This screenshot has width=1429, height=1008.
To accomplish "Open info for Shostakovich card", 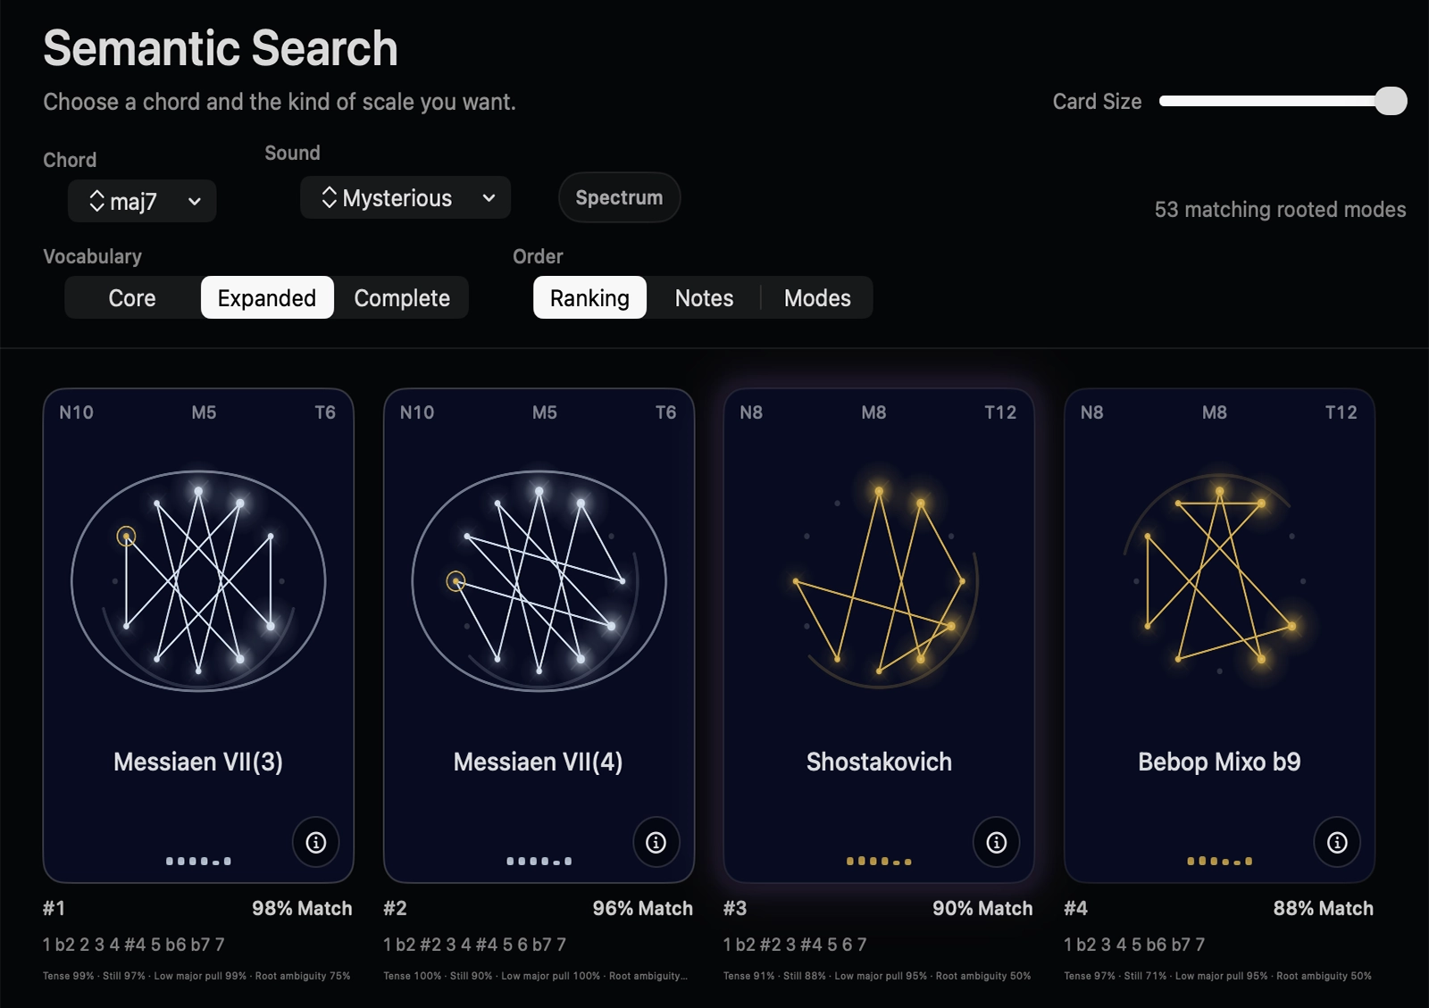I will tap(997, 842).
